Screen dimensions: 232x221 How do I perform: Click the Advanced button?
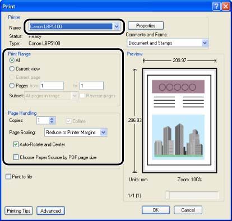click(50, 211)
